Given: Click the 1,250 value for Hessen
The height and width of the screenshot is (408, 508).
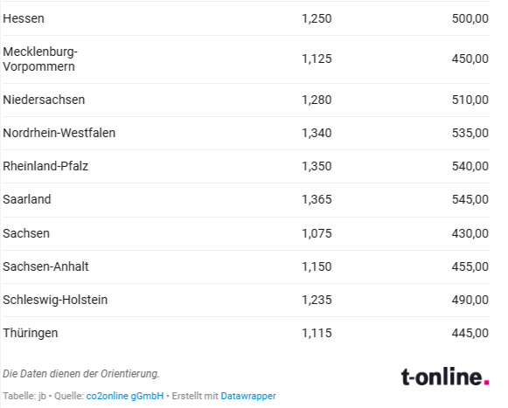Looking at the screenshot, I should [317, 18].
